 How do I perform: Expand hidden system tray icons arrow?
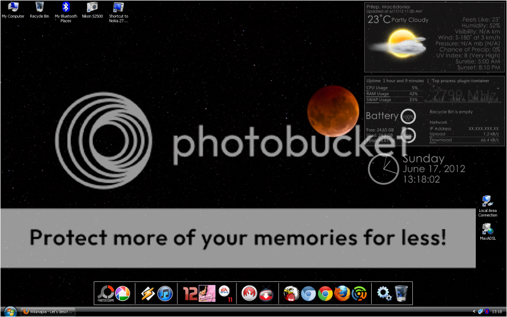474,312
